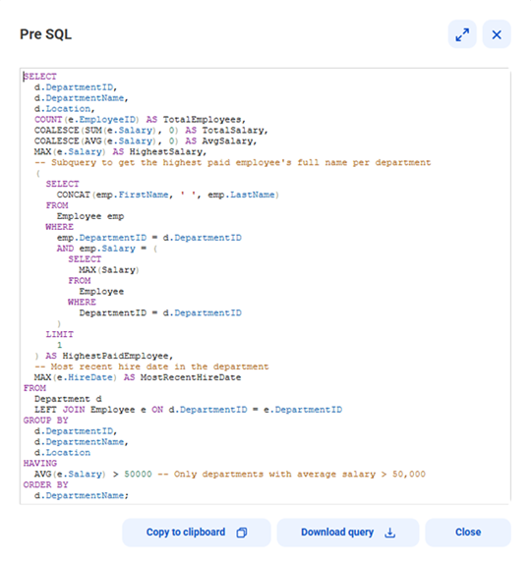Click the Download query button
The image size is (531, 563).
(348, 533)
